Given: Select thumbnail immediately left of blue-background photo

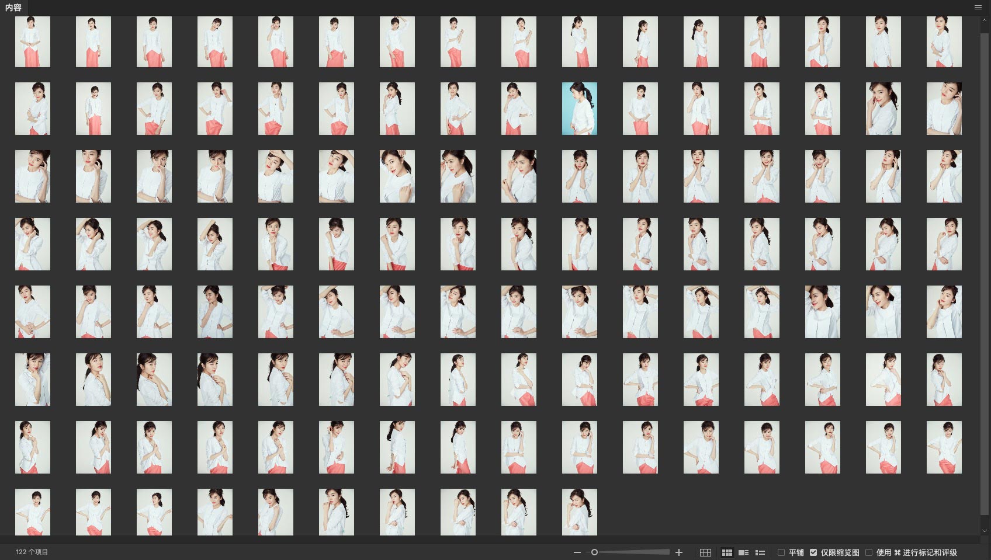Looking at the screenshot, I should (518, 109).
